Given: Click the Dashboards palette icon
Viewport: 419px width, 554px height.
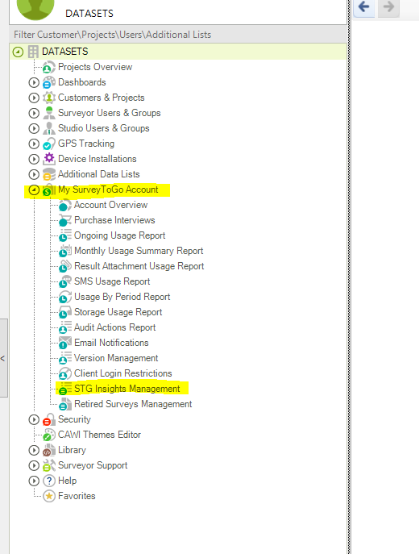Looking at the screenshot, I should tap(48, 82).
